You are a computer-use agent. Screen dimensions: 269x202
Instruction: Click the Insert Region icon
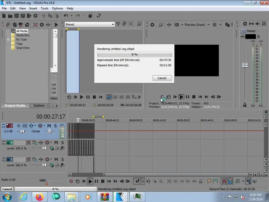point(215,181)
